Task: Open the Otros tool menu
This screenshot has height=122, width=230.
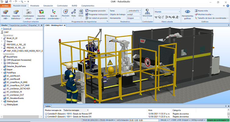Action: (x=81, y=14)
